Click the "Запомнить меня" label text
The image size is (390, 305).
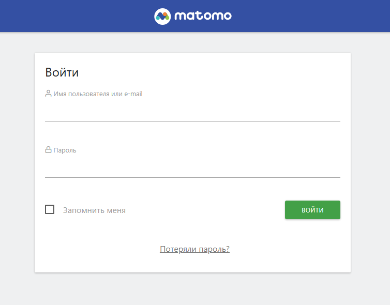(x=94, y=210)
